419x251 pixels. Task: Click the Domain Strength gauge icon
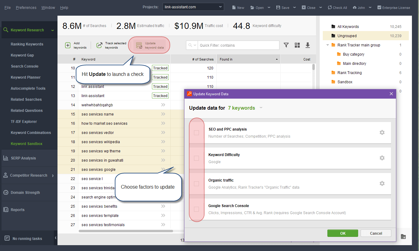pyautogui.click(x=6, y=193)
